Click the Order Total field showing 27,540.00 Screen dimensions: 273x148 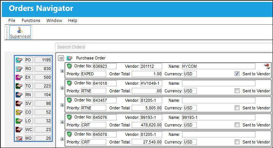[147, 142]
